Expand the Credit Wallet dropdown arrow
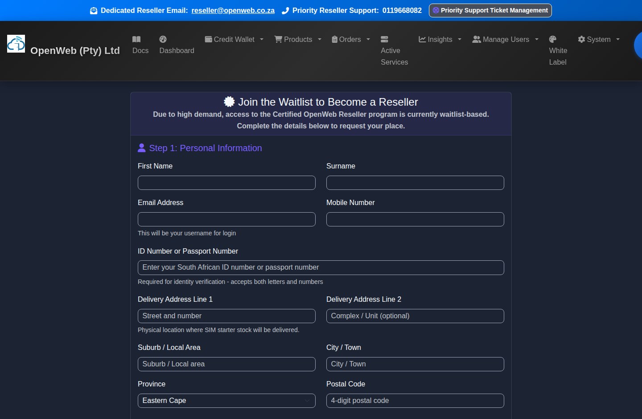 (262, 39)
